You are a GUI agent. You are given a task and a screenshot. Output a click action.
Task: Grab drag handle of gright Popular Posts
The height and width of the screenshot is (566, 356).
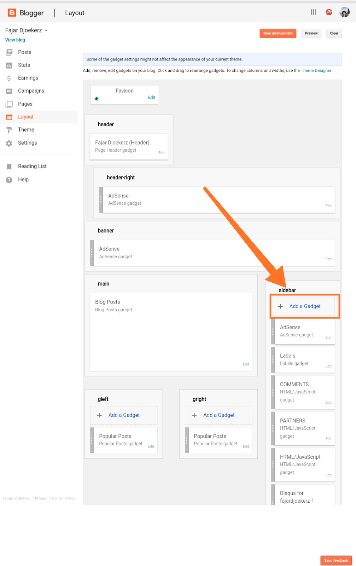[x=187, y=440]
